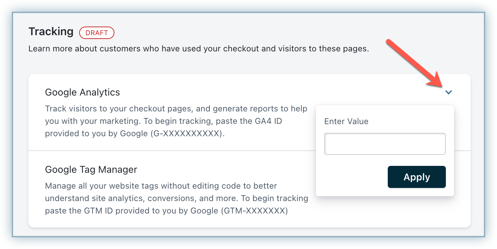497x249 pixels.
Task: Click blank space beside Apply in popup
Action: (353, 177)
